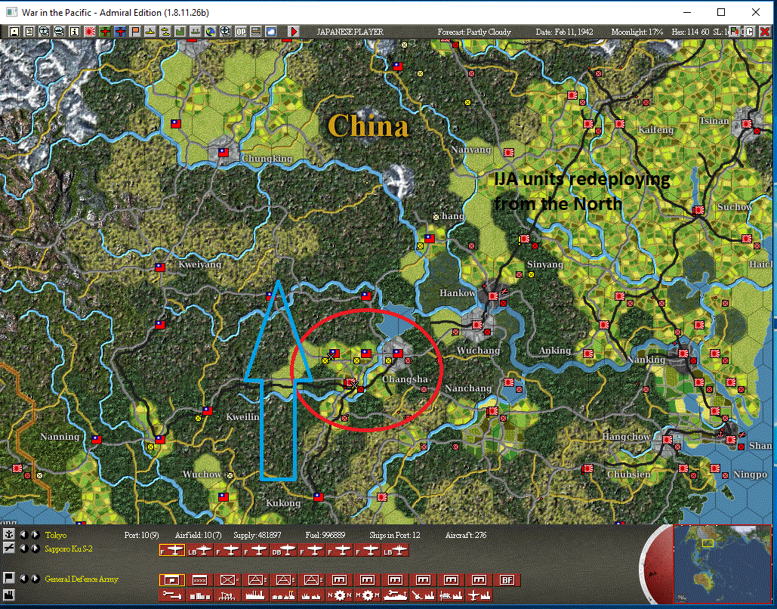The height and width of the screenshot is (609, 777).
Task: Open the globe icon in toolbar
Action: (211, 32)
